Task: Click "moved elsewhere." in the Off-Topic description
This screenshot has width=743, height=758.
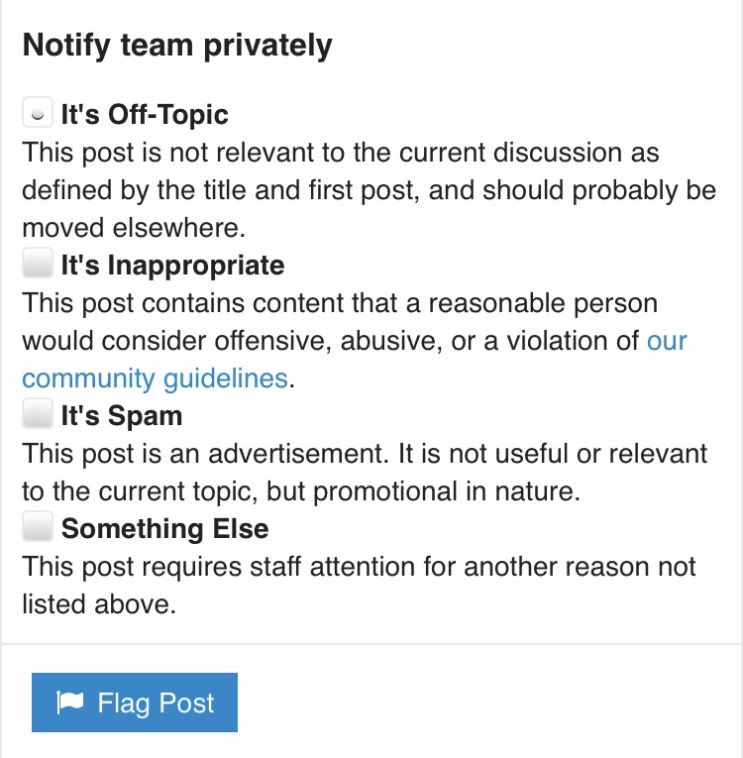Action: point(133,228)
